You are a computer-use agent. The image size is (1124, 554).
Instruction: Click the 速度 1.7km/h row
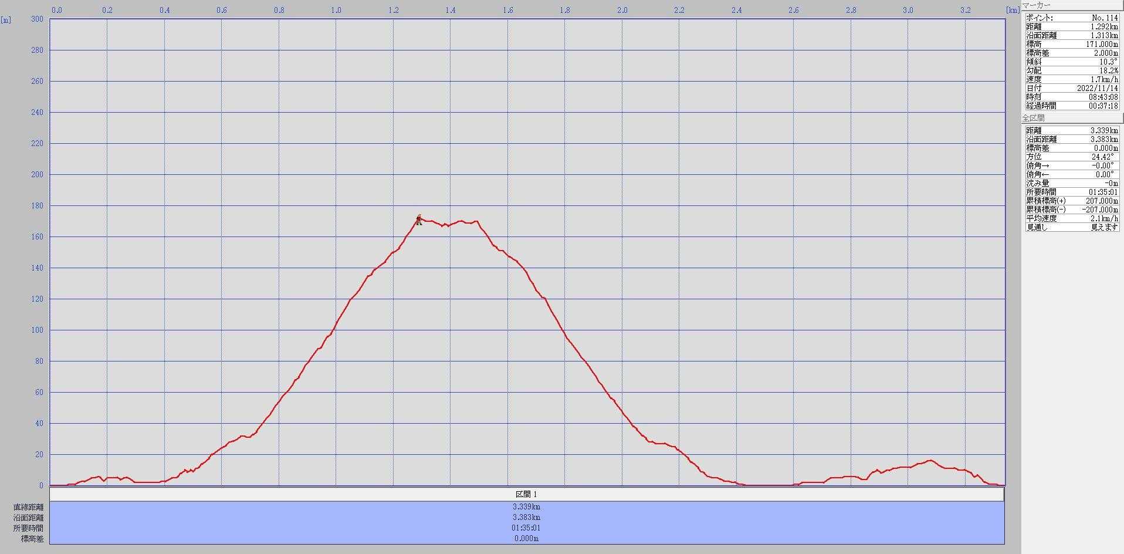pos(1072,79)
